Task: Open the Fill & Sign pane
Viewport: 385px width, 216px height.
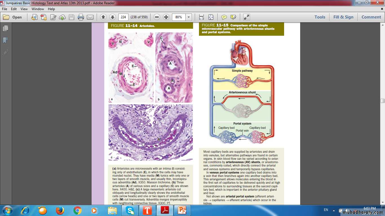Action: (x=343, y=17)
